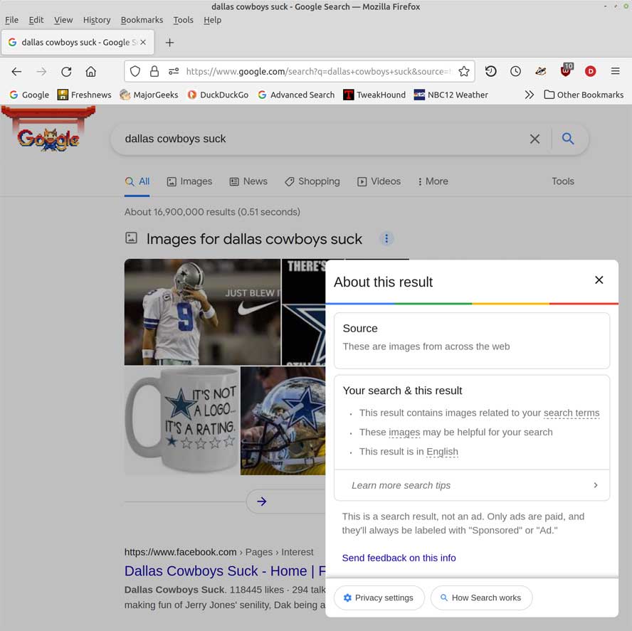The image size is (632, 631).
Task: Open the TweakHound bookmark
Action: (374, 95)
